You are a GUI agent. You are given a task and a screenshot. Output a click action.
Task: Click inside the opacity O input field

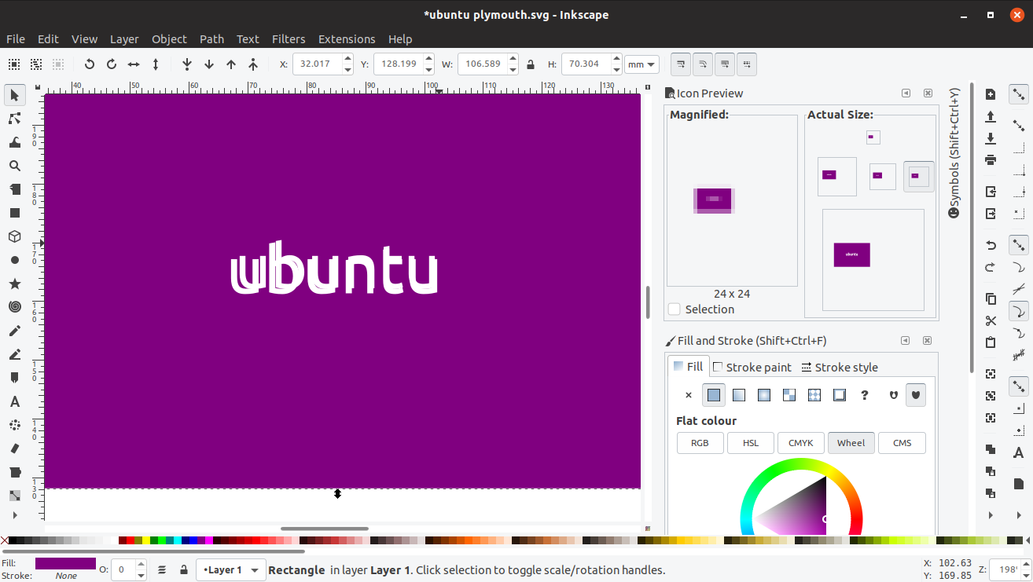click(122, 569)
